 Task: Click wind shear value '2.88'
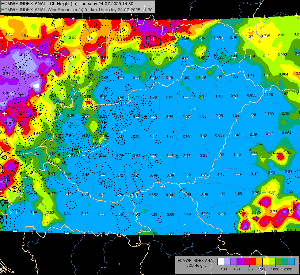289,171
